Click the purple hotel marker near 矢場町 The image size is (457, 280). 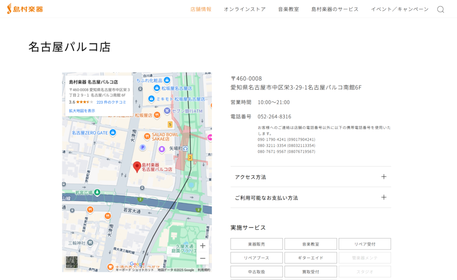point(162,149)
